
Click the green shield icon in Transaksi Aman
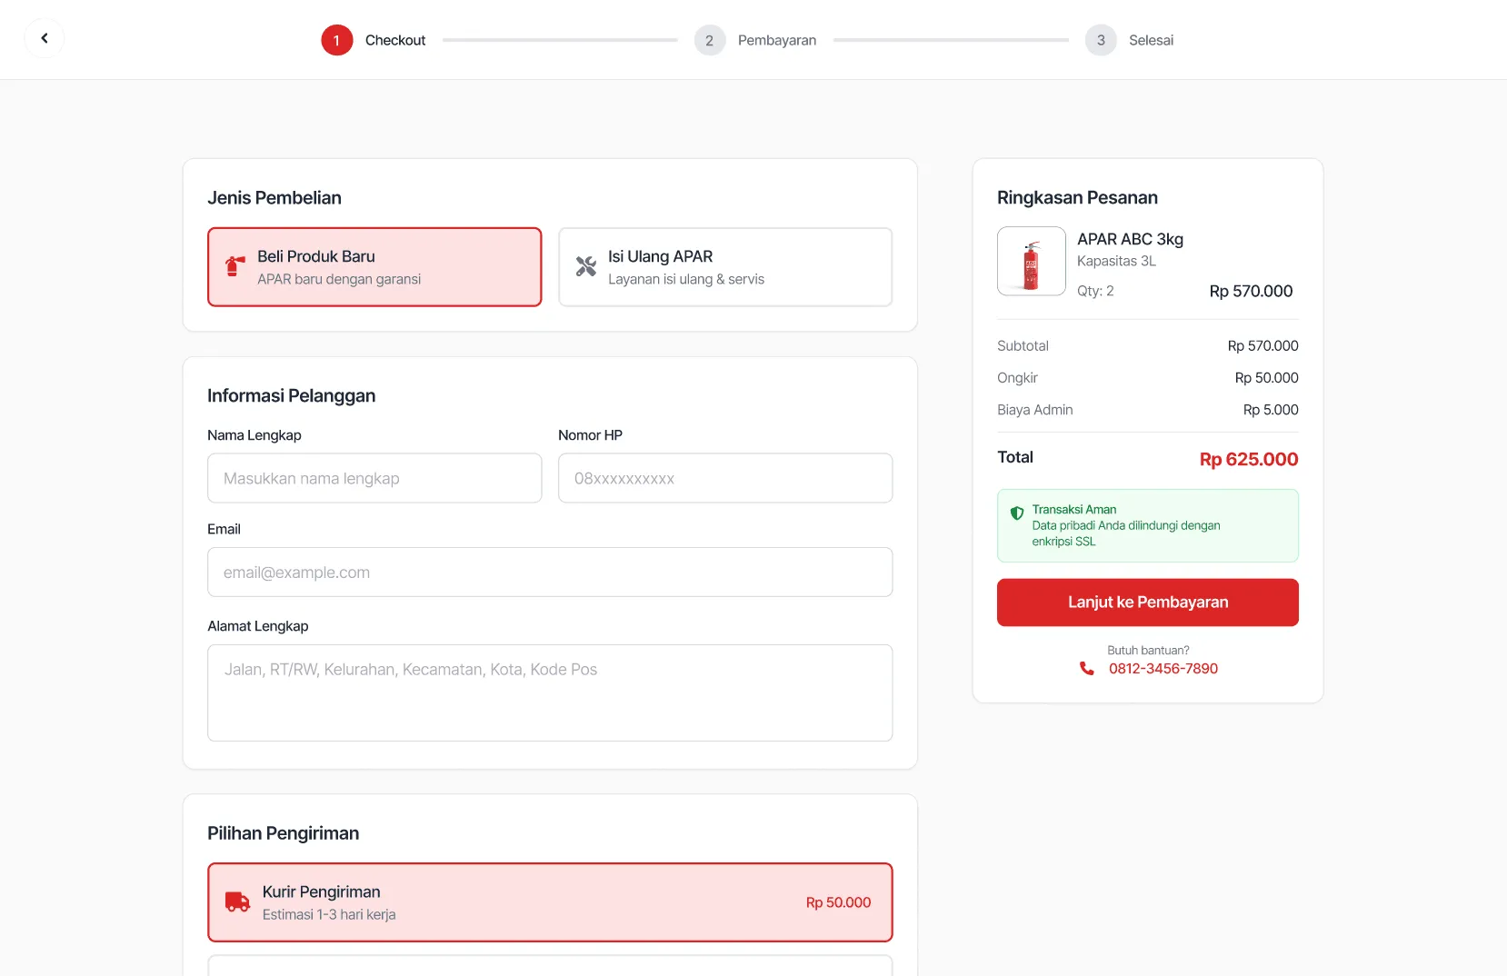[1017, 513]
